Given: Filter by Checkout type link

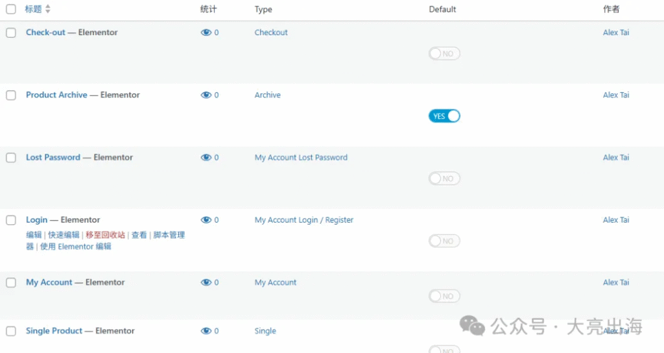Looking at the screenshot, I should point(271,32).
